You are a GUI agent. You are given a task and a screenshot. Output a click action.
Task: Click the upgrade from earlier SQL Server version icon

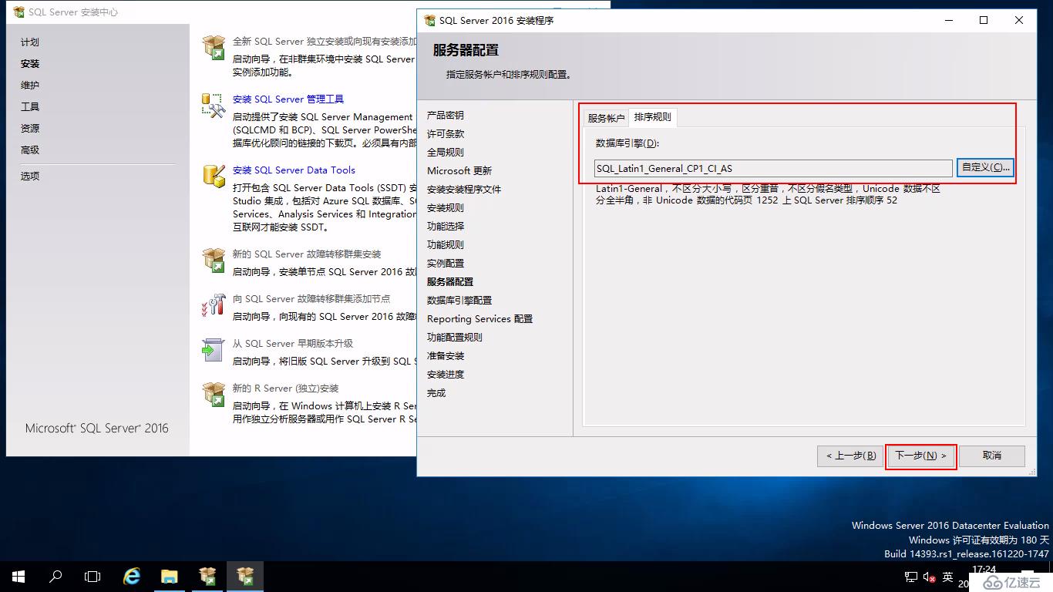click(214, 350)
